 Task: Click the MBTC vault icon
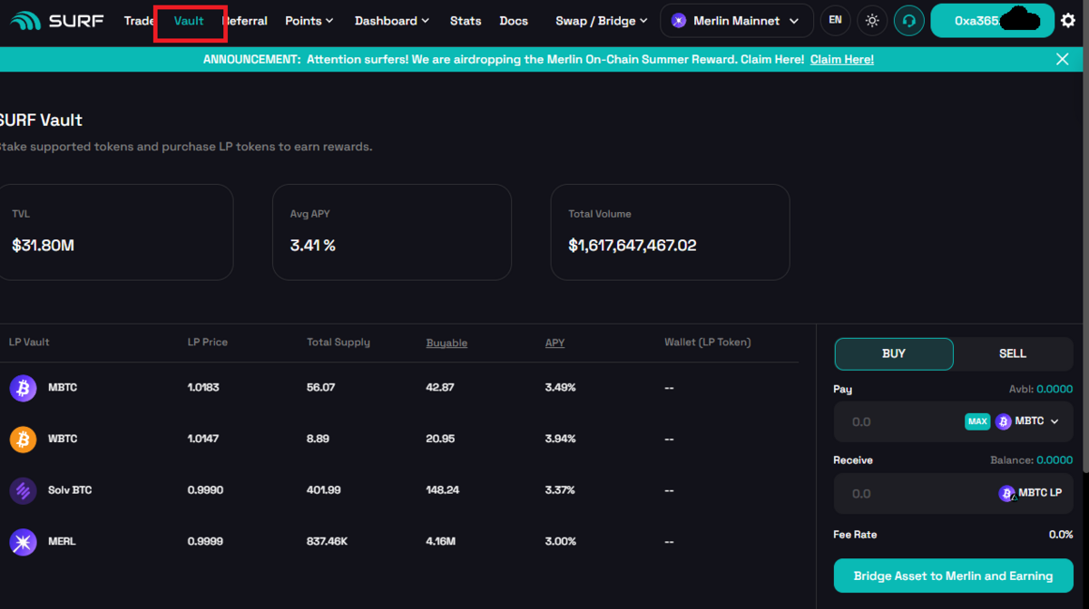[x=23, y=388]
